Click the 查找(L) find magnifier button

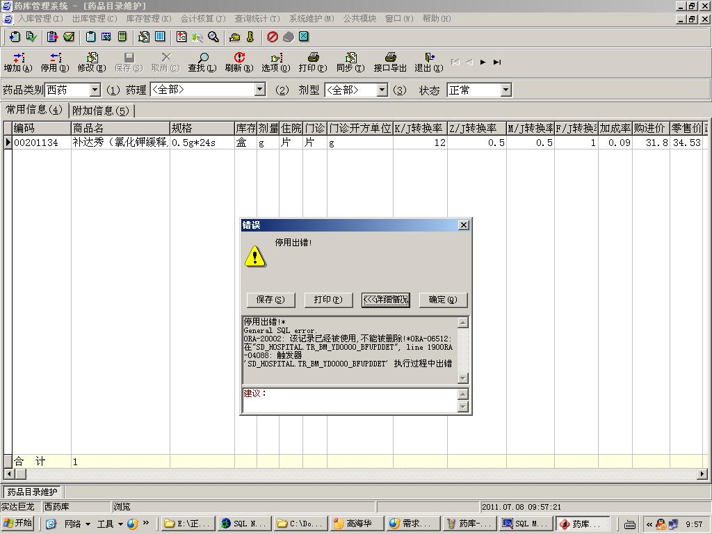pos(202,62)
